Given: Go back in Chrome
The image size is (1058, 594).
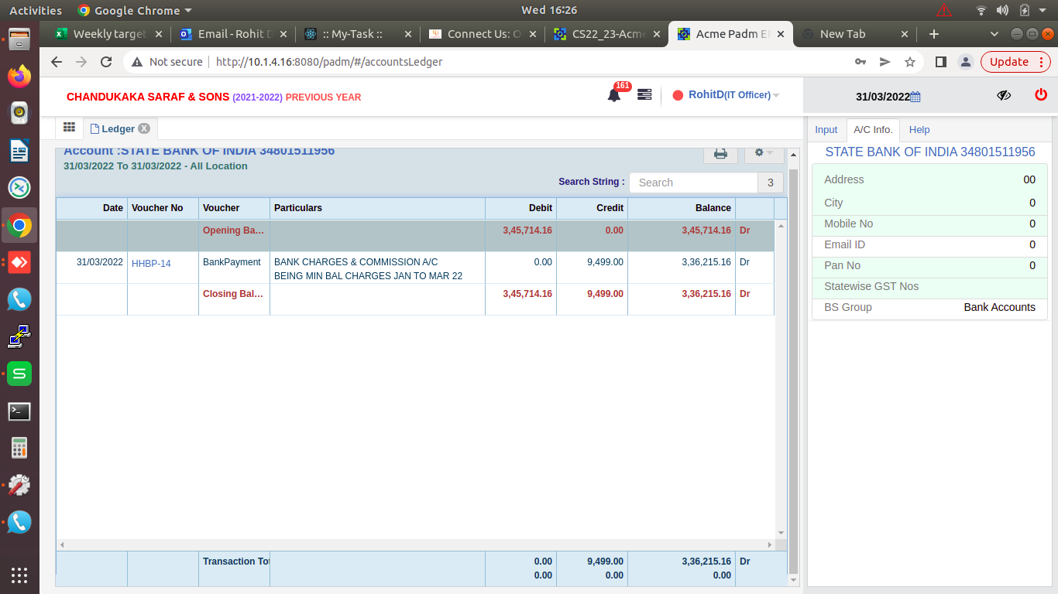Looking at the screenshot, I should [56, 62].
